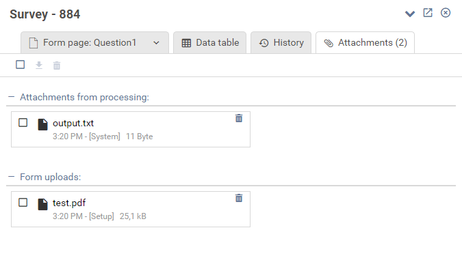Check the test.pdf checkbox
The width and height of the screenshot is (462, 258).
click(23, 203)
